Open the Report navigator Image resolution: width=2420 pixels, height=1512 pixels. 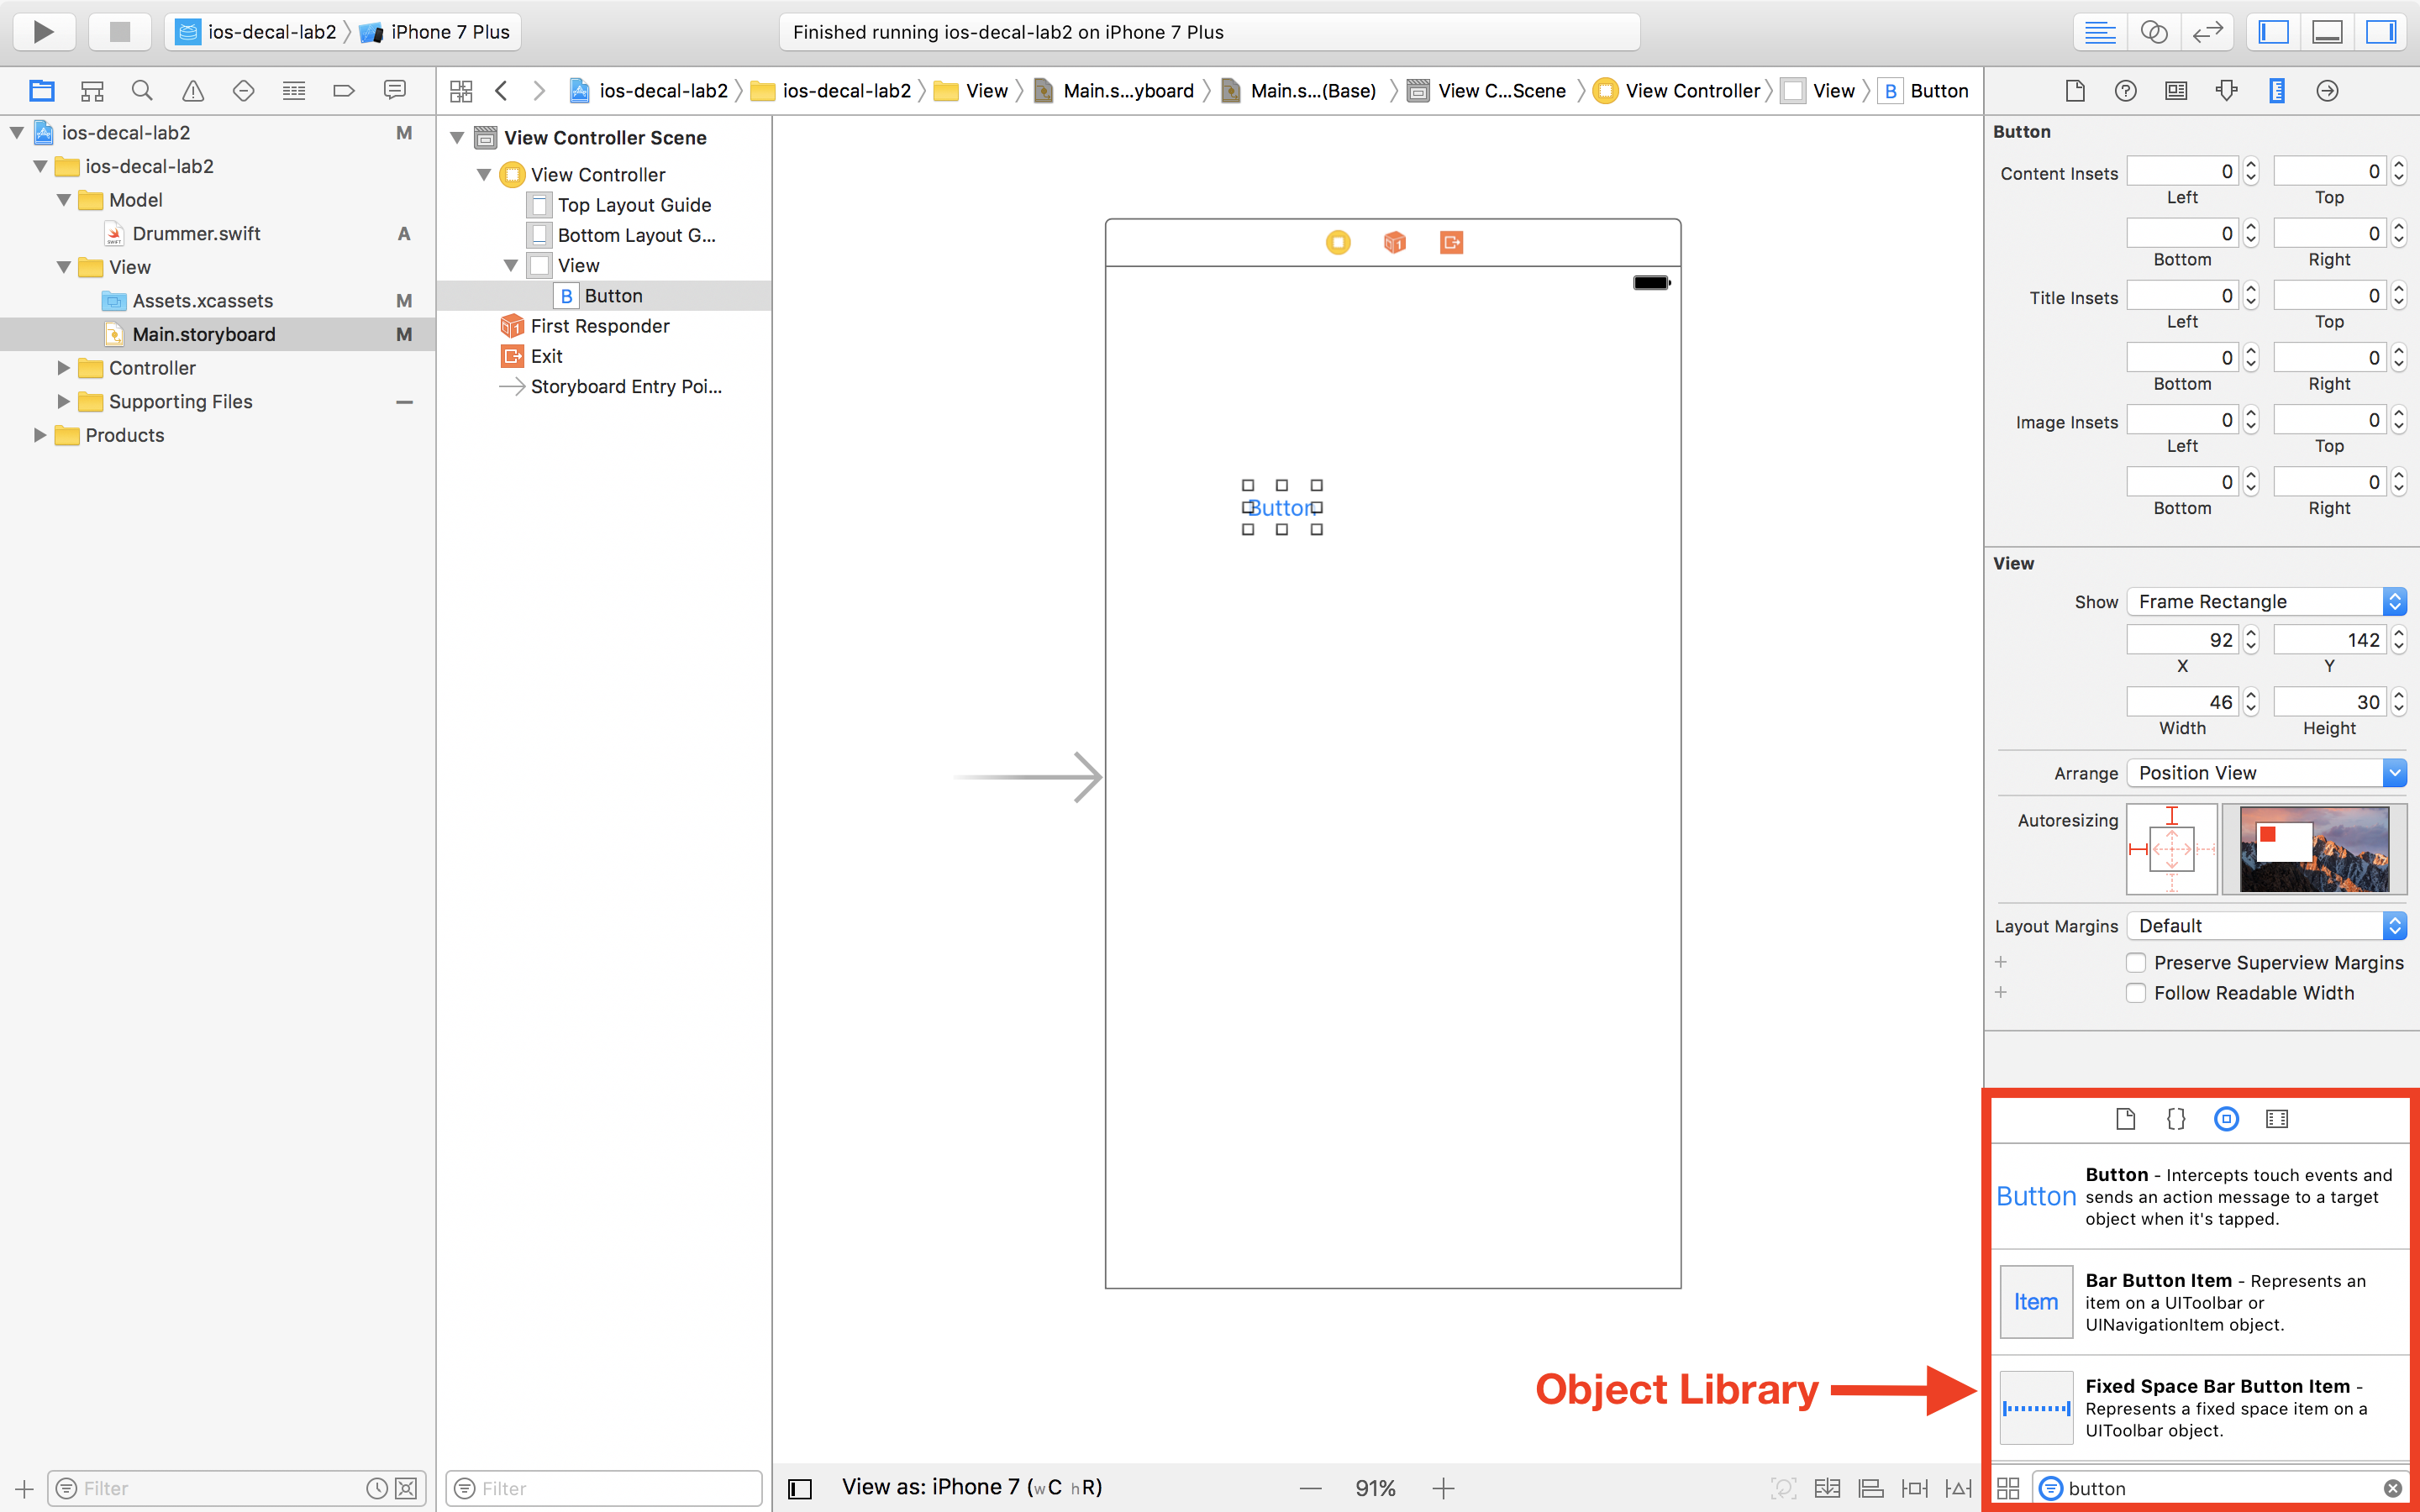tap(395, 91)
